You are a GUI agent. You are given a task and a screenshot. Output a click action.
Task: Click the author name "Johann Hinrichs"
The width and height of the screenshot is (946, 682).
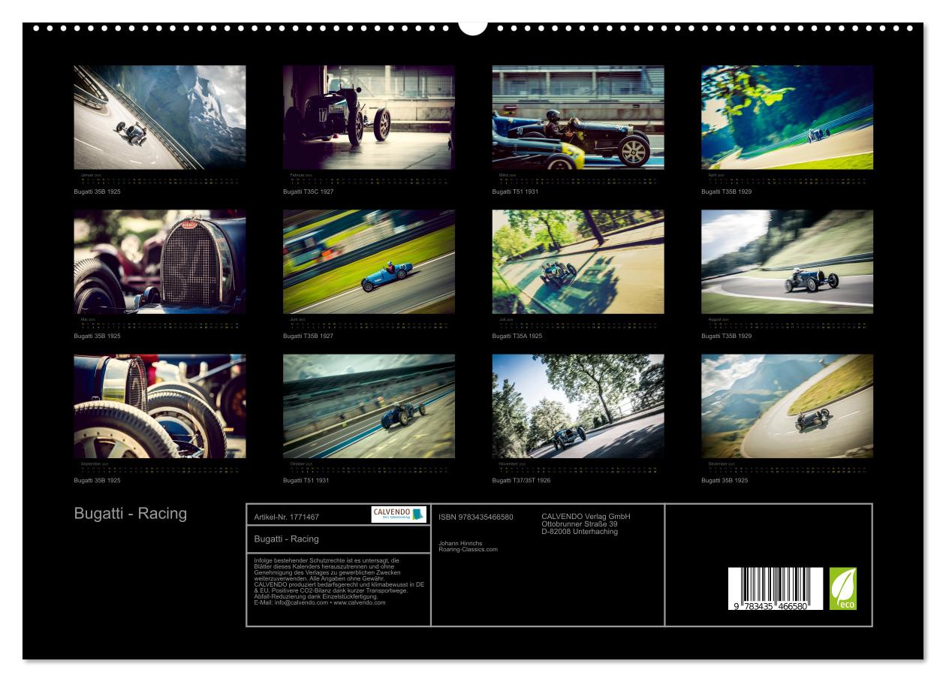(x=462, y=543)
